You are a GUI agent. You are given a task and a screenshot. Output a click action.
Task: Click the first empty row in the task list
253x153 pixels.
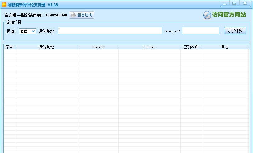(x=124, y=52)
